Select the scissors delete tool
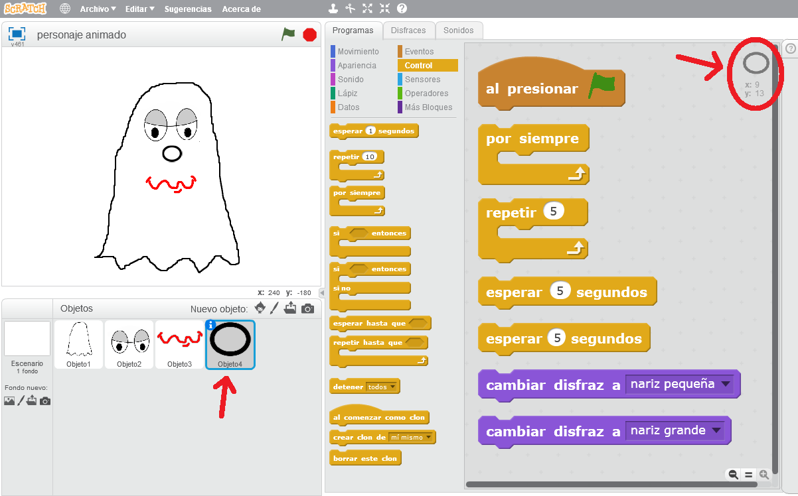 (350, 9)
